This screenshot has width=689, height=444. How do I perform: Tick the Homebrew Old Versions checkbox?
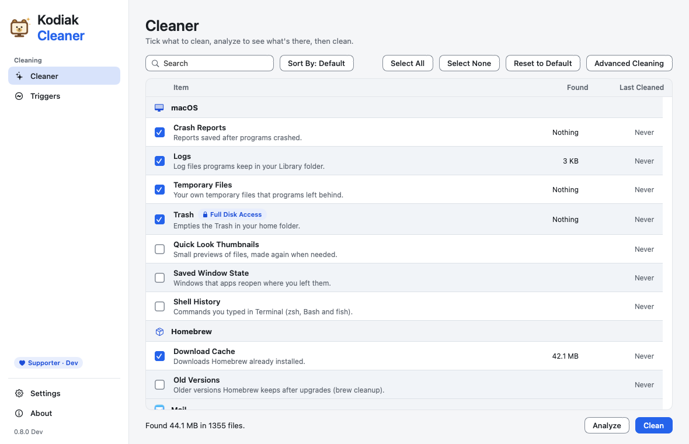(x=159, y=384)
